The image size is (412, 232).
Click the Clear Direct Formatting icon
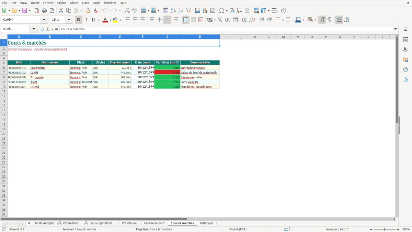96,11
